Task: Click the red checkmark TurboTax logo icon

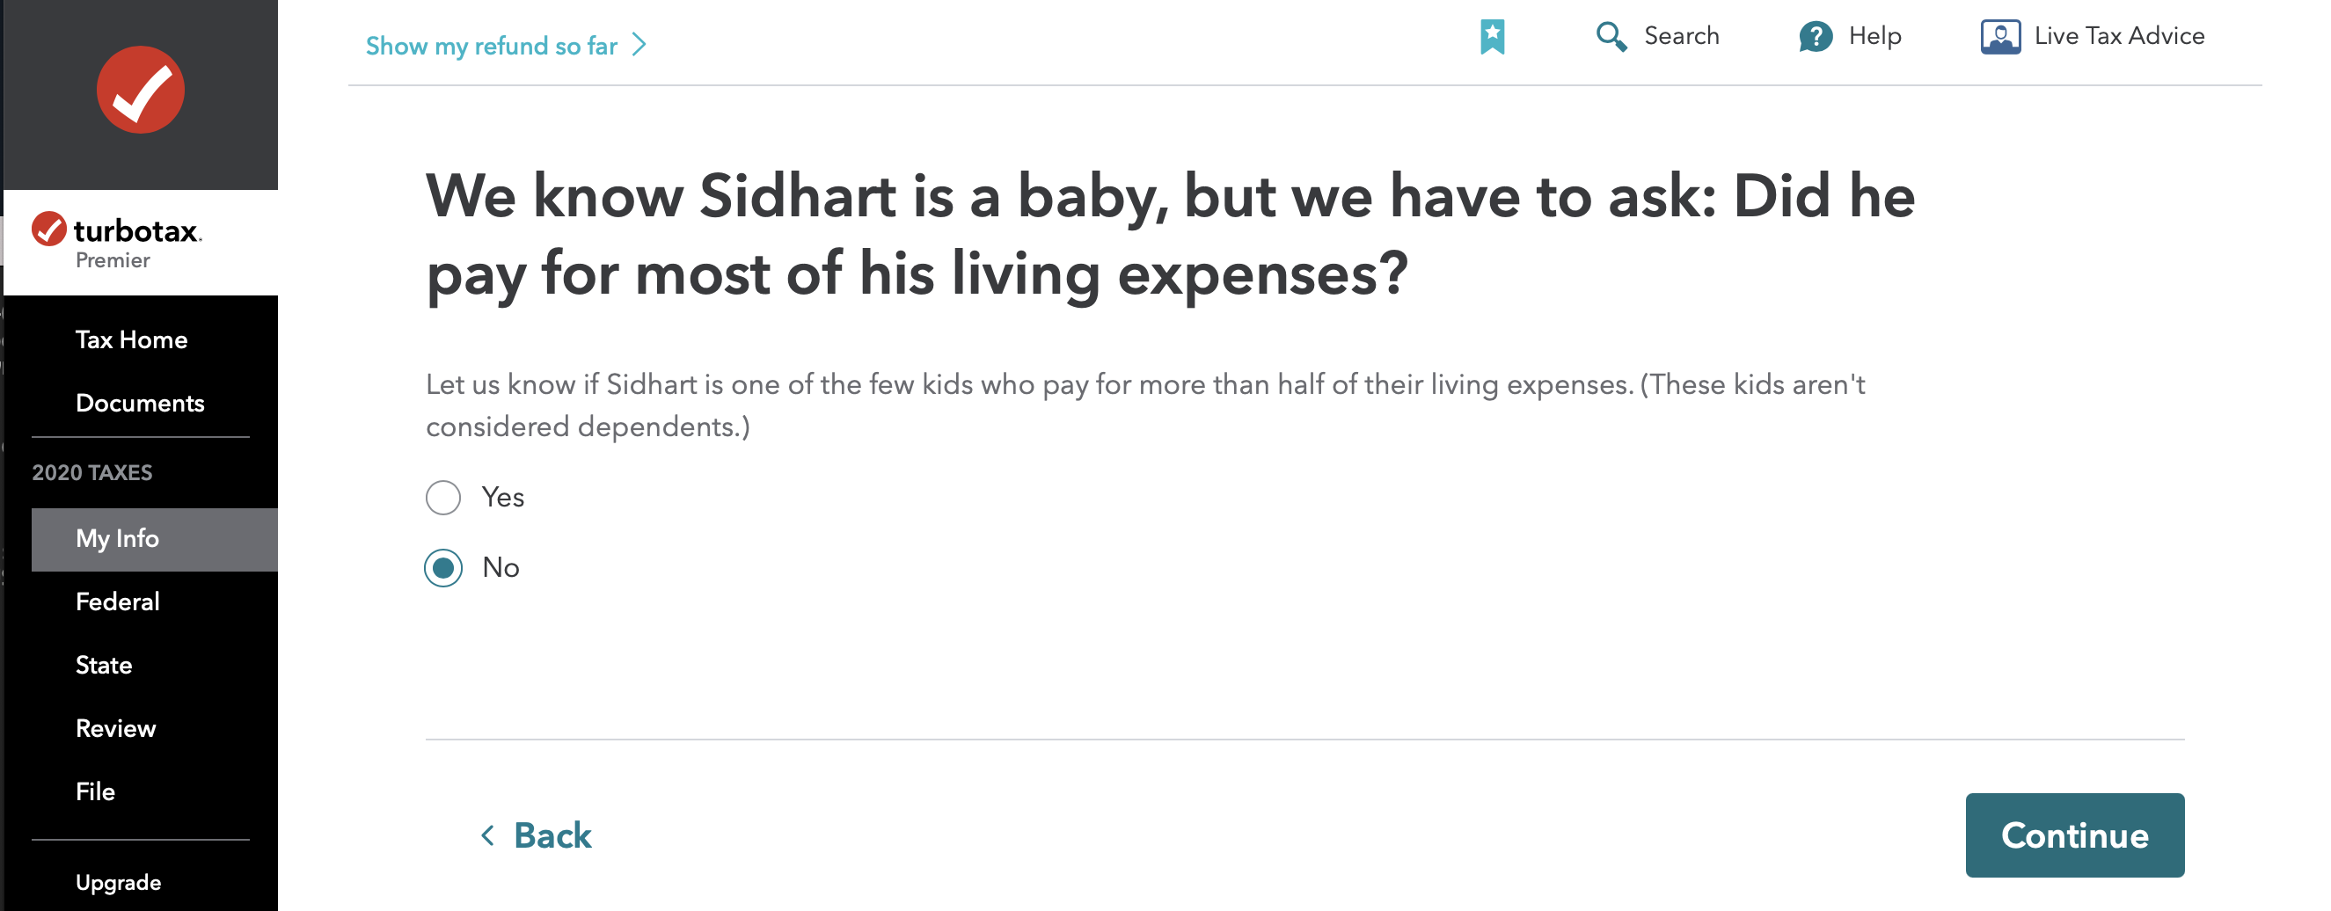Action: tap(140, 91)
